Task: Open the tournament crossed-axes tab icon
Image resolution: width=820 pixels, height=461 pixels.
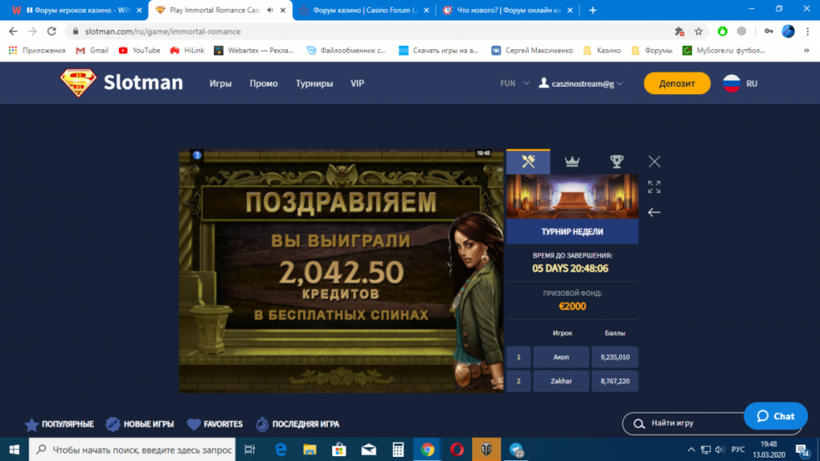Action: [528, 161]
